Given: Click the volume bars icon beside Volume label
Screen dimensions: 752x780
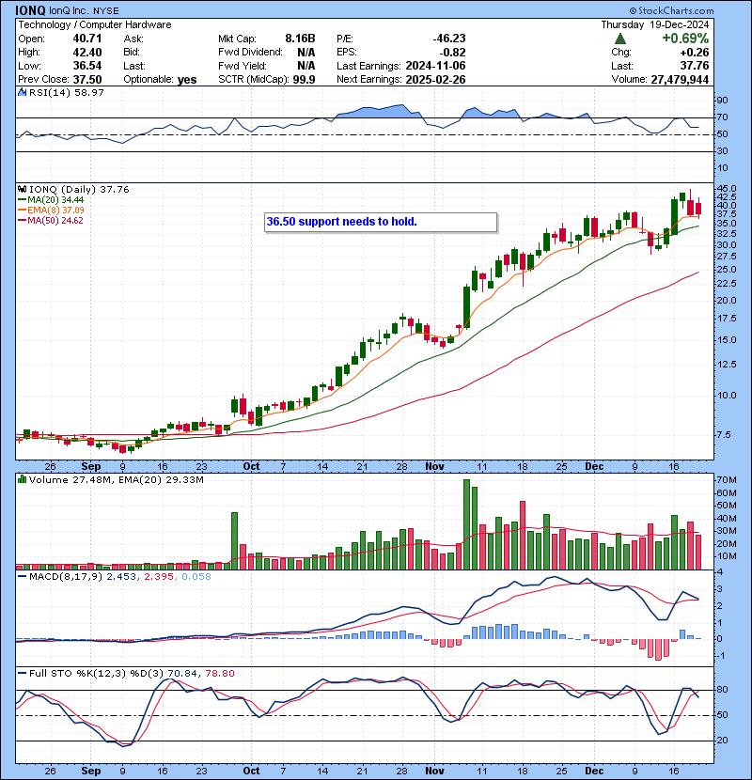Looking at the screenshot, I should tap(22, 479).
